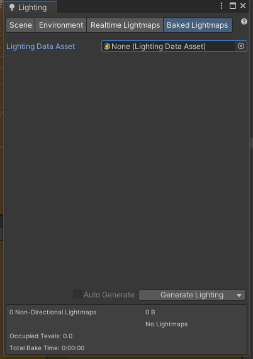Open the three-dot panel options menu

pyautogui.click(x=222, y=6)
